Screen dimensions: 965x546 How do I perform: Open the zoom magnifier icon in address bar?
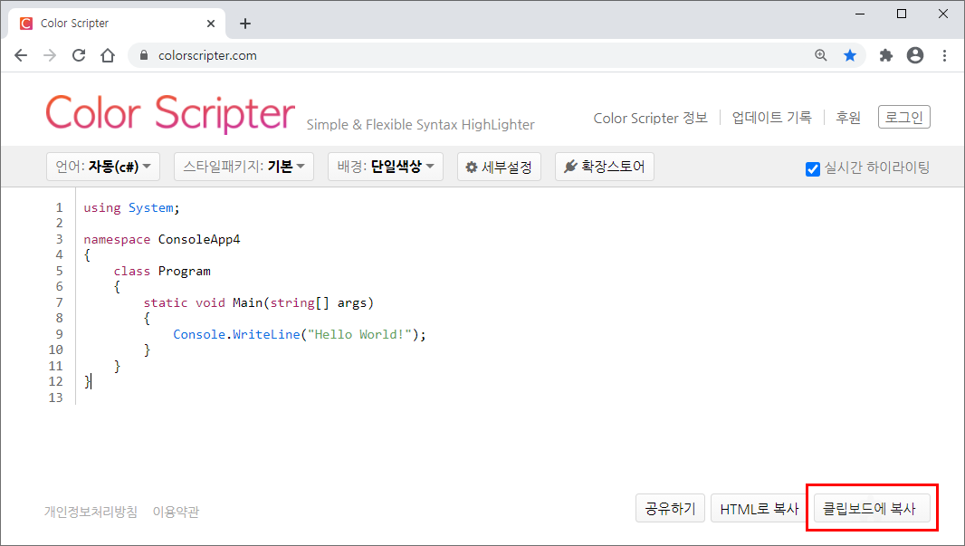pyautogui.click(x=821, y=55)
